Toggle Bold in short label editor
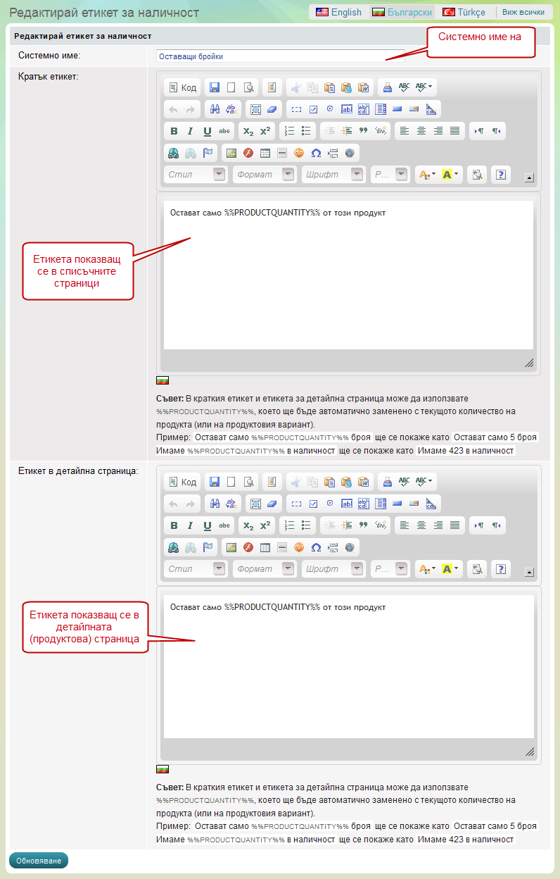The width and height of the screenshot is (560, 879). tap(174, 131)
